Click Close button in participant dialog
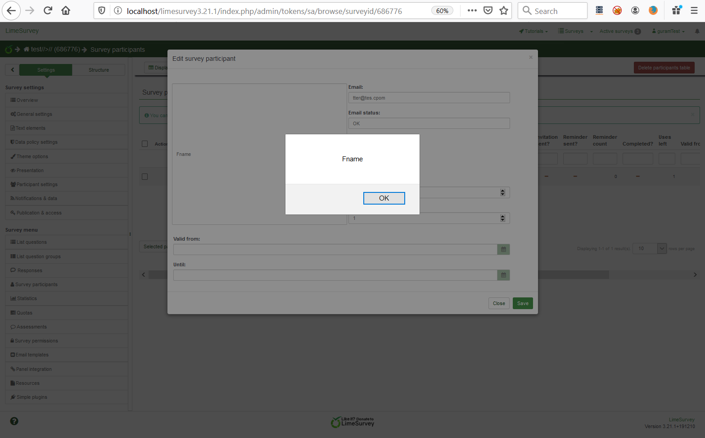705x438 pixels. click(499, 303)
